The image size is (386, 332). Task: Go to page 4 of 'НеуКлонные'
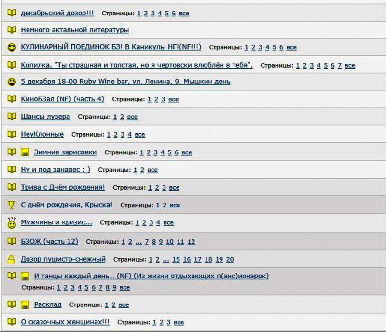(129, 135)
